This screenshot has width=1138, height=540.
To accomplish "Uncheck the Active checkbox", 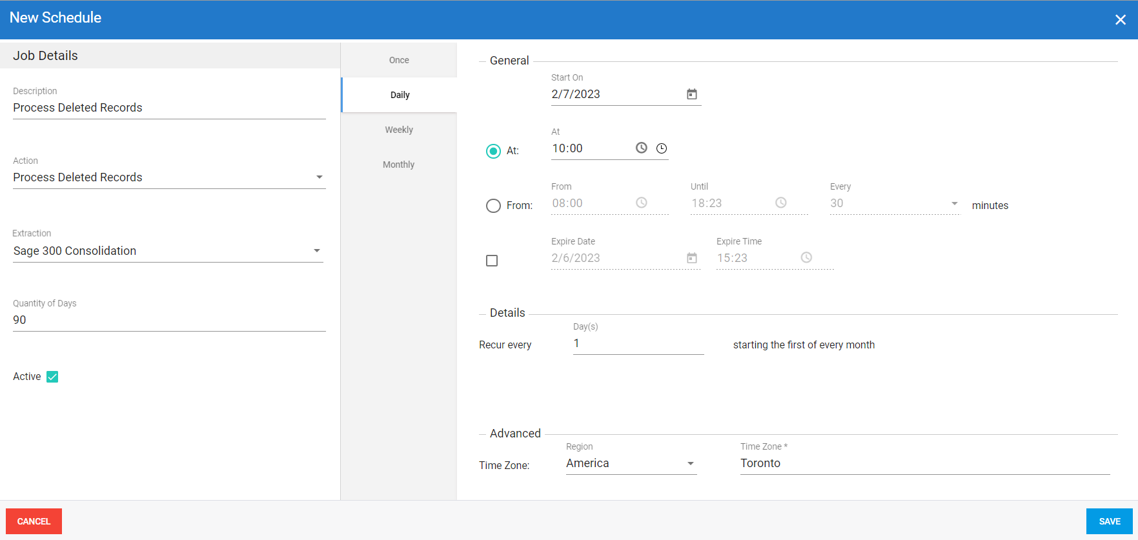I will click(x=52, y=377).
